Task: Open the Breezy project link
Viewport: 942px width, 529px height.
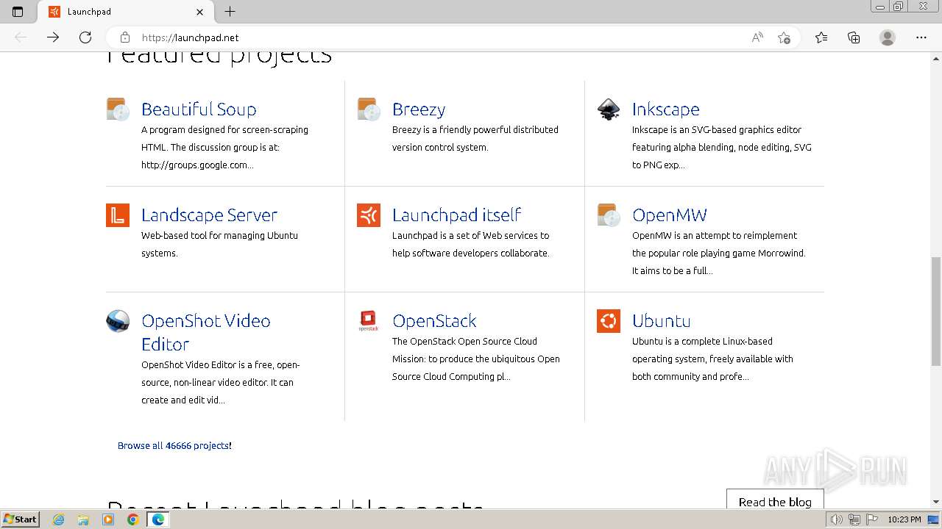Action: coord(419,109)
